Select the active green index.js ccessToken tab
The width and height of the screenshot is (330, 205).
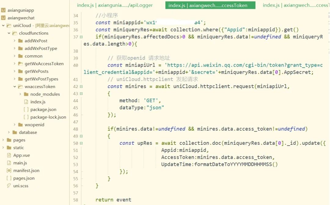pyautogui.click(x=210, y=5)
